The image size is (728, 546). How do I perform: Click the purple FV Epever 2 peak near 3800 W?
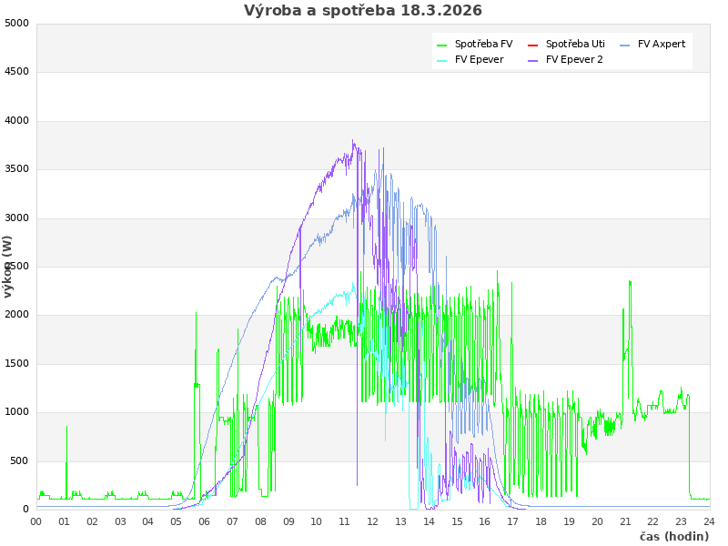[x=353, y=142]
